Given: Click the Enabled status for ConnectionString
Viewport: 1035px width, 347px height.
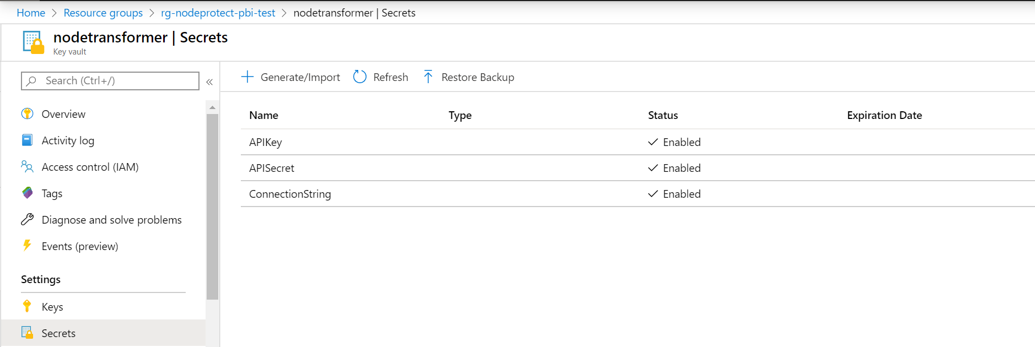Looking at the screenshot, I should (x=675, y=194).
